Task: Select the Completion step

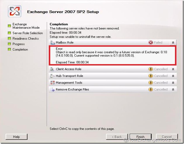Action: point(20,49)
